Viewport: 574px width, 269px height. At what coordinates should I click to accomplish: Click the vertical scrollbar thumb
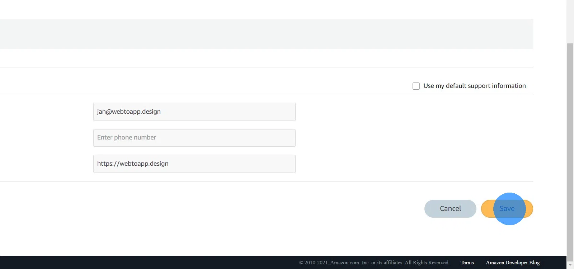tap(570, 143)
